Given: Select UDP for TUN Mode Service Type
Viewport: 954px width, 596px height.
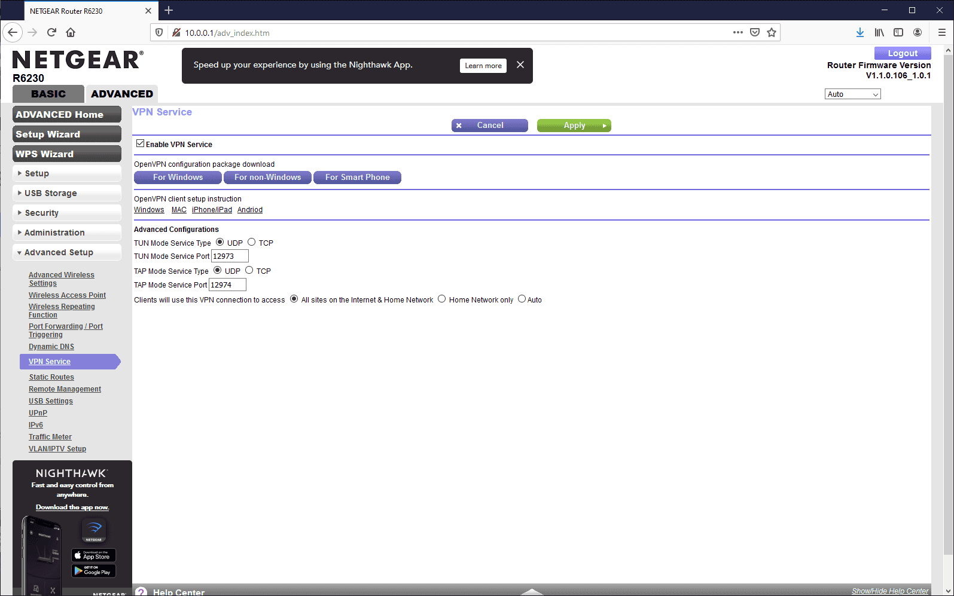Looking at the screenshot, I should coord(220,242).
